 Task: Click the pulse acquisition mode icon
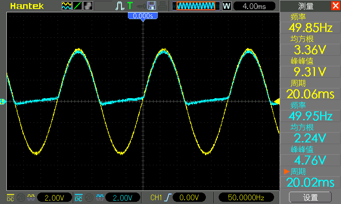[120, 6]
